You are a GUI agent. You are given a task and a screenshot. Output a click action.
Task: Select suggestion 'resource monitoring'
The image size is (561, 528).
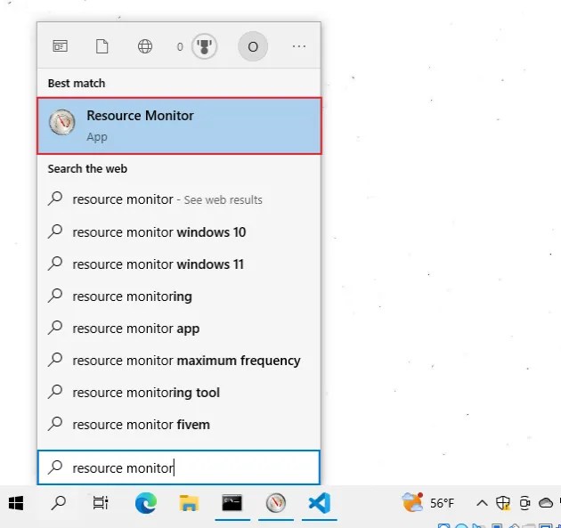click(x=179, y=296)
